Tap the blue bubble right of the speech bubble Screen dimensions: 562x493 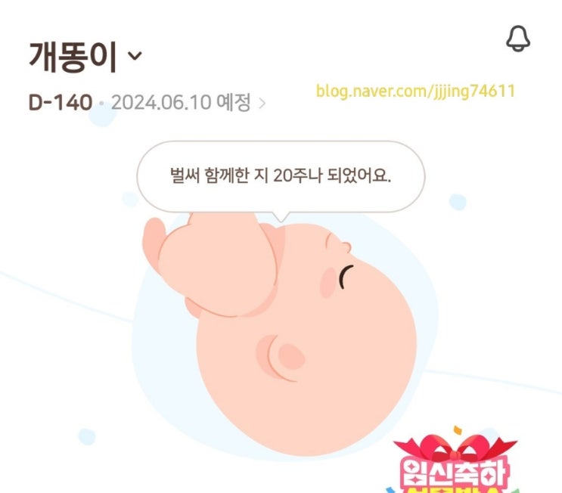(458, 202)
